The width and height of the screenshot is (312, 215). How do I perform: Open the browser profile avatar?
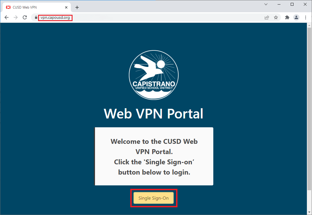(296, 18)
